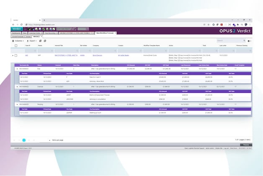Tick checkbox for case 643 row
This screenshot has height=176, width=263.
[16, 55]
